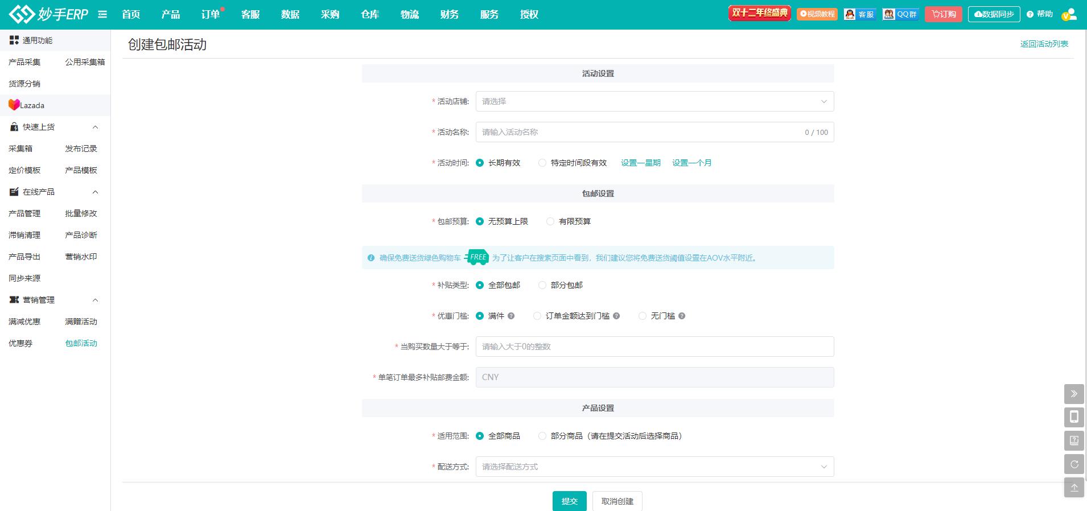Open the 配送方式 dropdown

tap(654, 467)
